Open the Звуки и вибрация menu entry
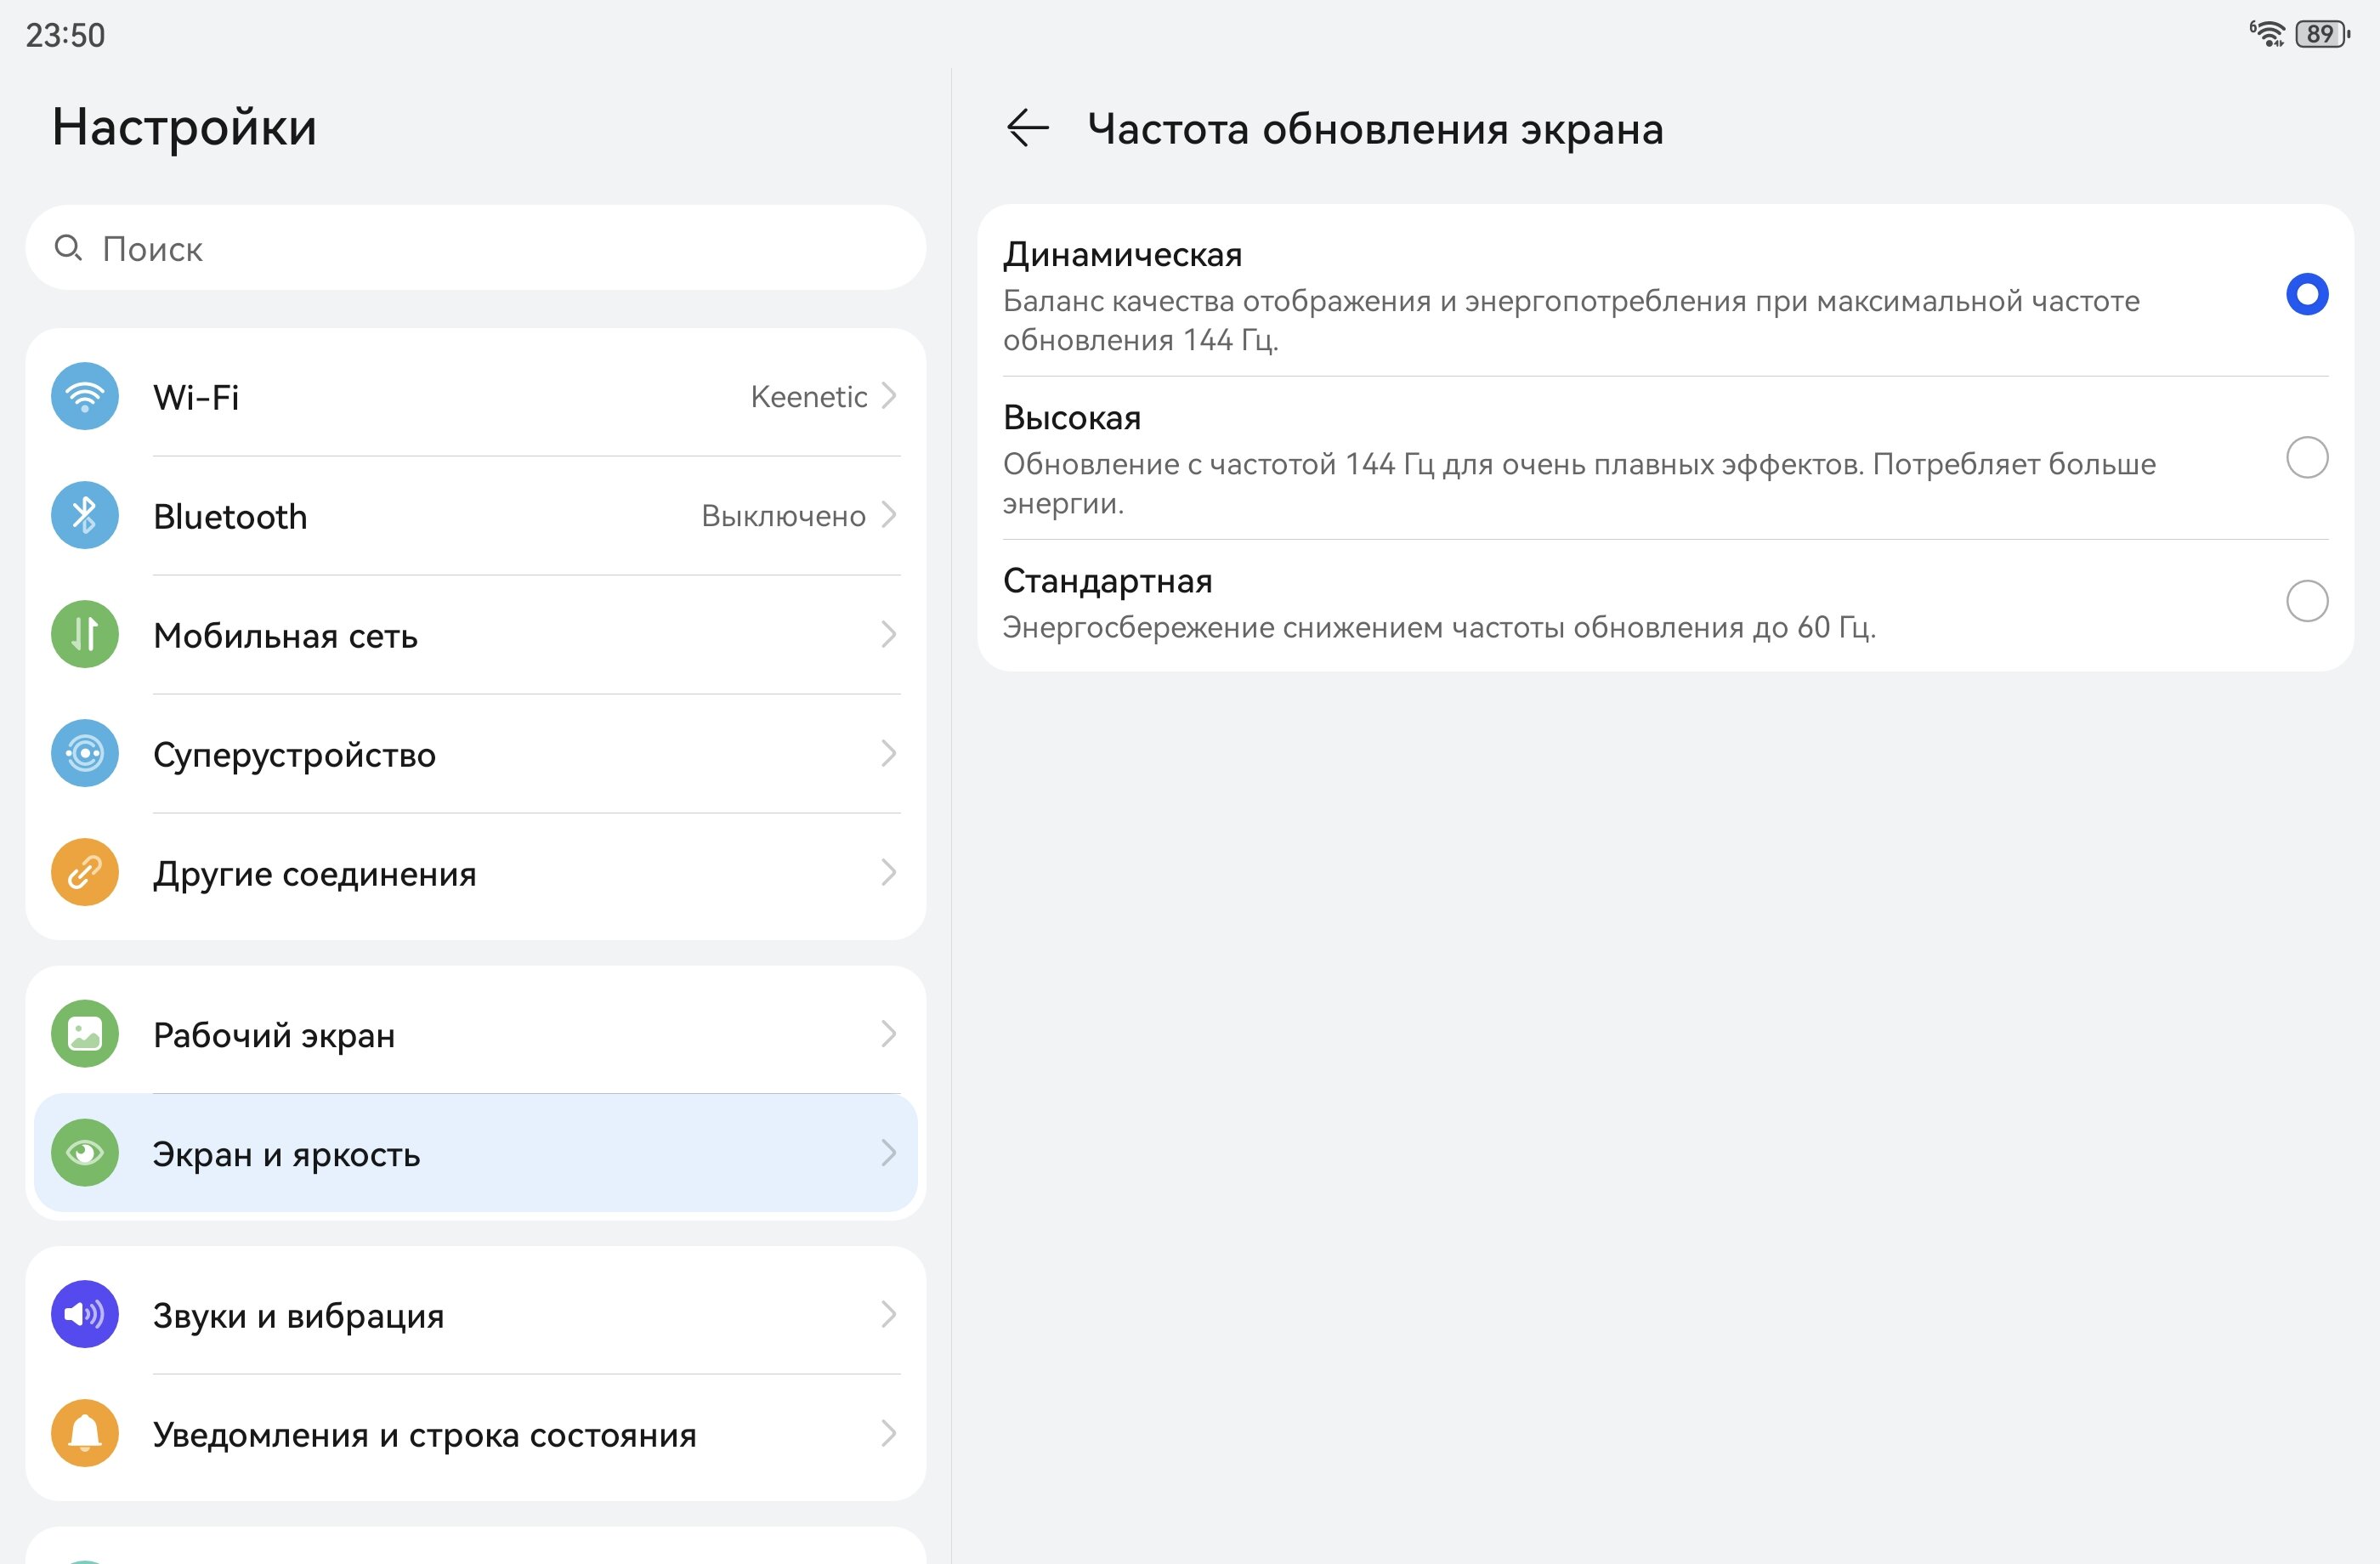The width and height of the screenshot is (2380, 1564). coord(298,1315)
